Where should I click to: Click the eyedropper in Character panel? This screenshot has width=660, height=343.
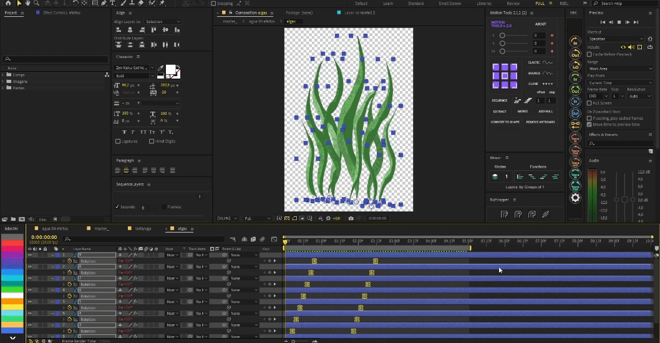[x=160, y=69]
